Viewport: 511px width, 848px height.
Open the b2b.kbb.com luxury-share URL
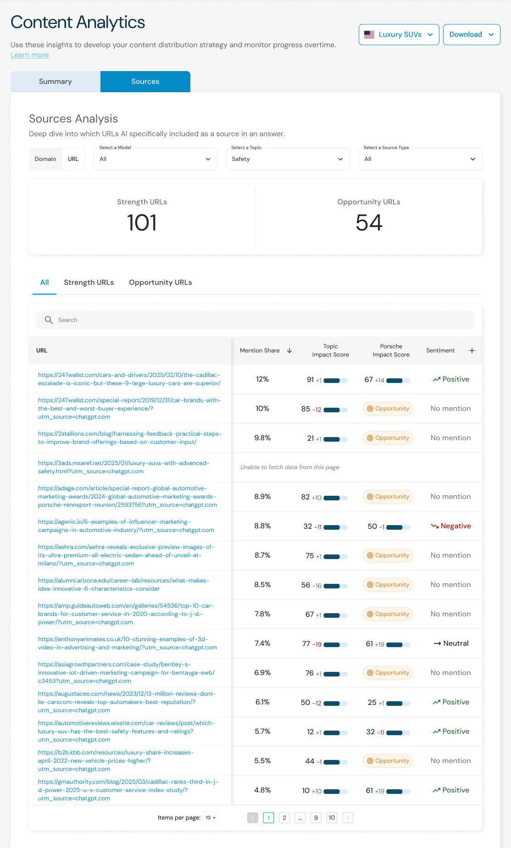[116, 761]
